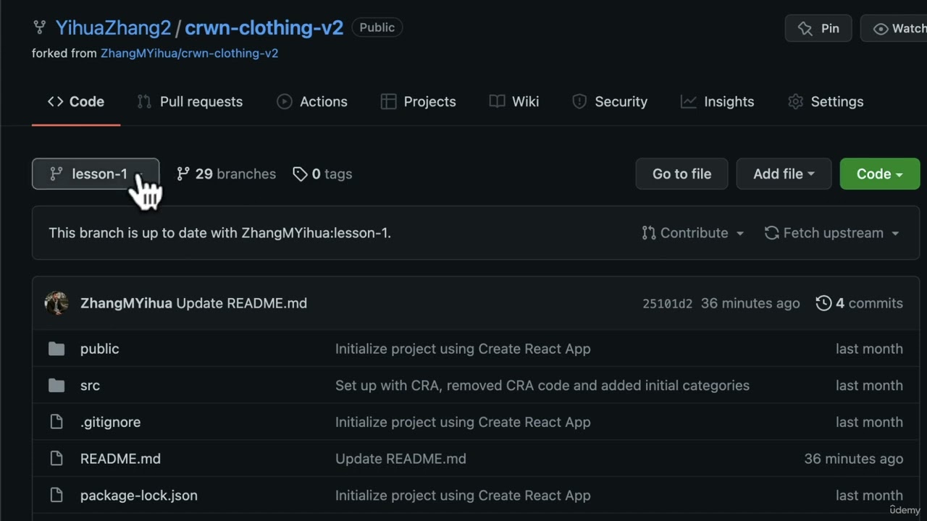Viewport: 927px width, 521px height.
Task: Click the README.md file icon
Action: tap(56, 459)
